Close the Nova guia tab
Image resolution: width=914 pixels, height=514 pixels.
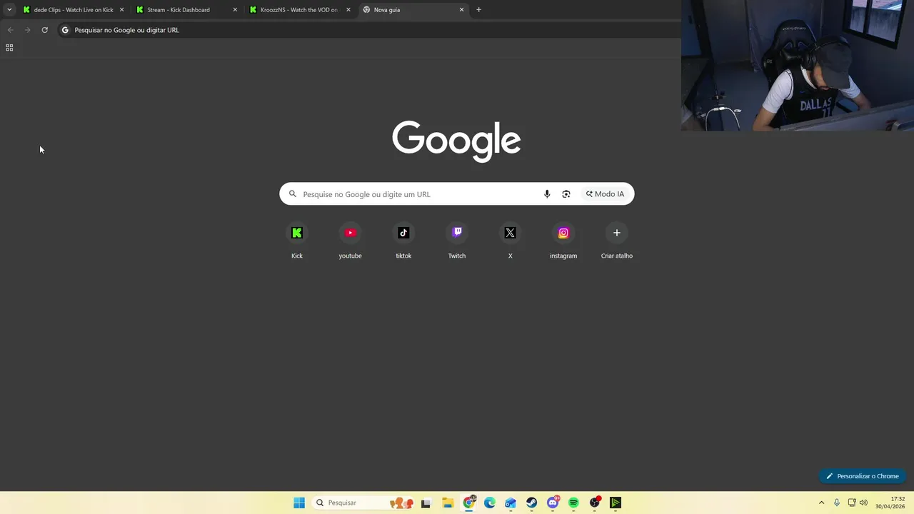[461, 10]
